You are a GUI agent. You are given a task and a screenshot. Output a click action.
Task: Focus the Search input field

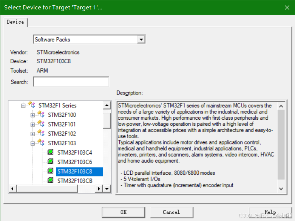(71, 82)
